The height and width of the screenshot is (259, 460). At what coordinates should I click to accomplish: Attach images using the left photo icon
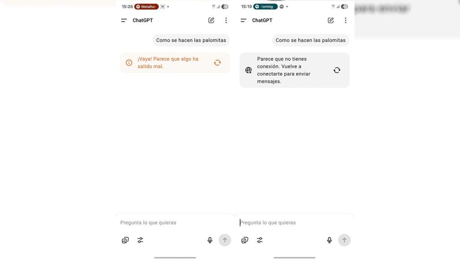tap(125, 240)
